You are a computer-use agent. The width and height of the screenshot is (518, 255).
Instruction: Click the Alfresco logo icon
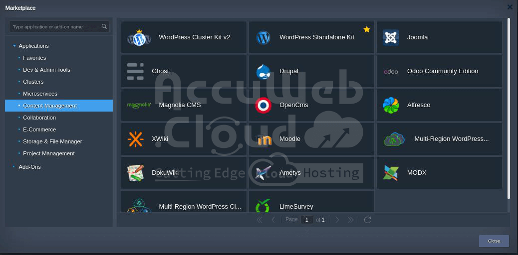(391, 106)
